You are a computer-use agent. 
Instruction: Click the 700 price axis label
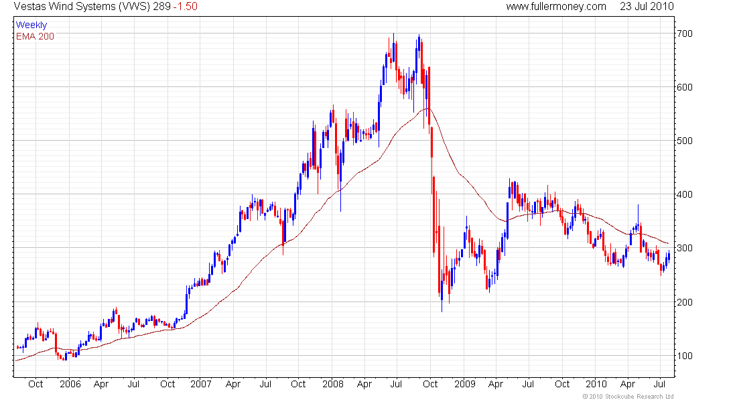point(684,34)
